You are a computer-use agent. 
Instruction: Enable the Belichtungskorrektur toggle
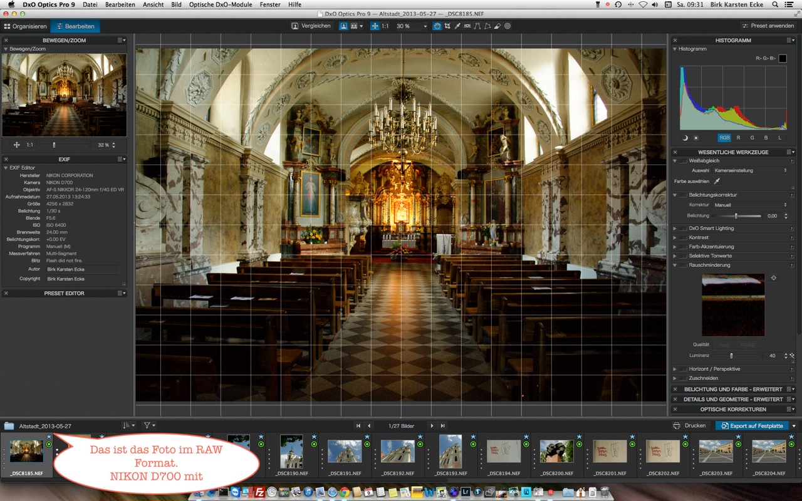coord(684,195)
